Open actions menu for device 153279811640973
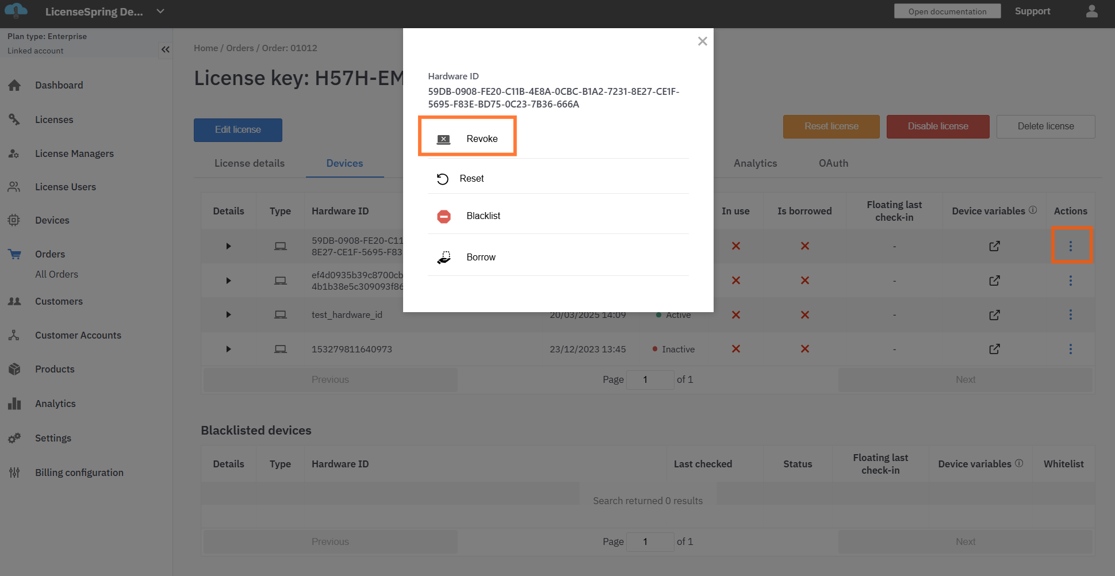The image size is (1115, 576). [1070, 349]
